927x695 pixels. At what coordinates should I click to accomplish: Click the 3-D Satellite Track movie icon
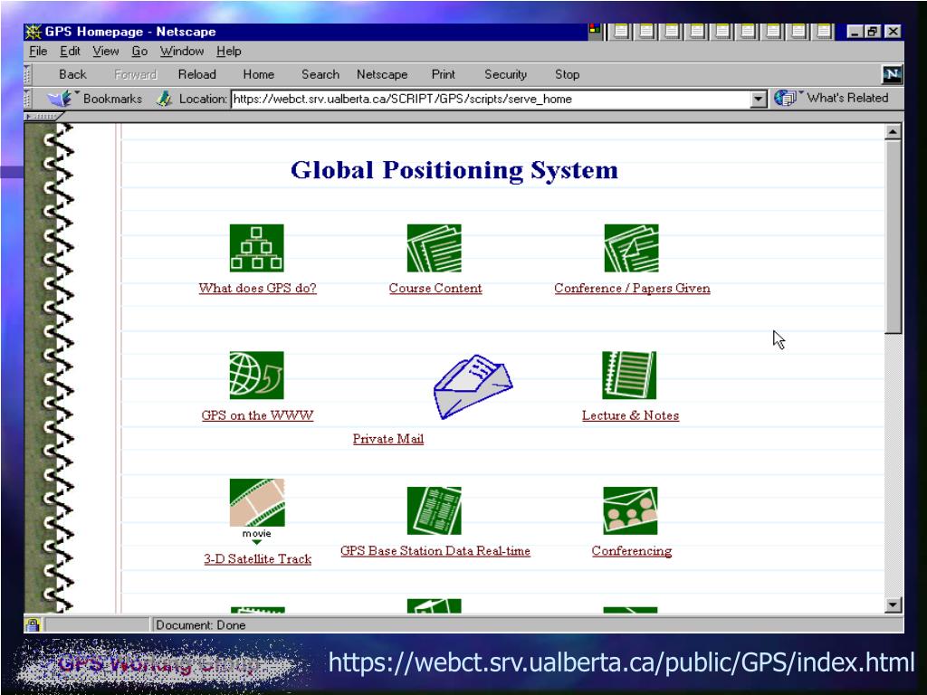coord(256,503)
